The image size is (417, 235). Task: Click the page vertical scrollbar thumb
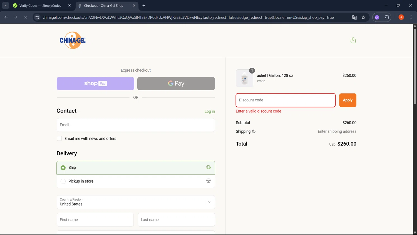415,66
